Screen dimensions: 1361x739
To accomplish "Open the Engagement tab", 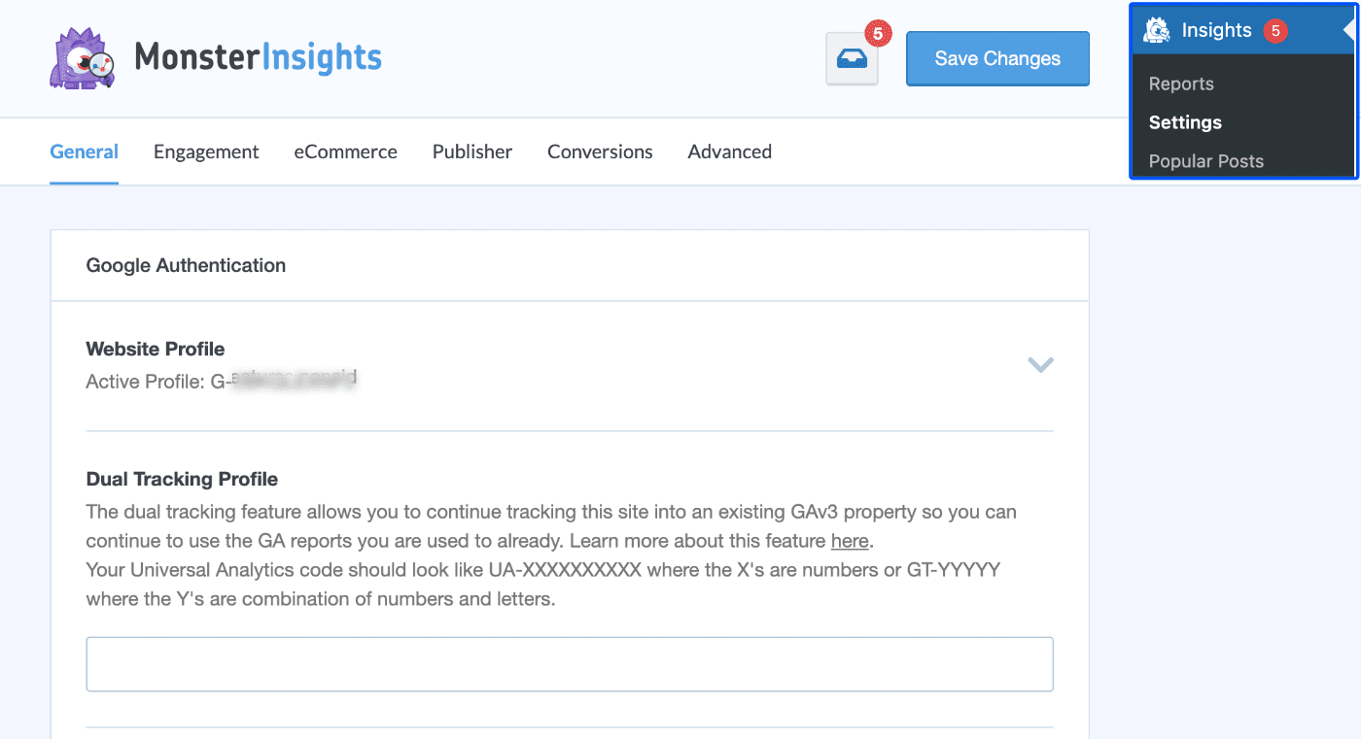I will [x=206, y=151].
